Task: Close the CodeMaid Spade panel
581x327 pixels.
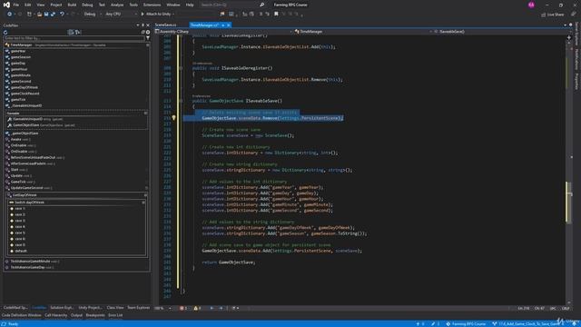Action: tap(148, 25)
